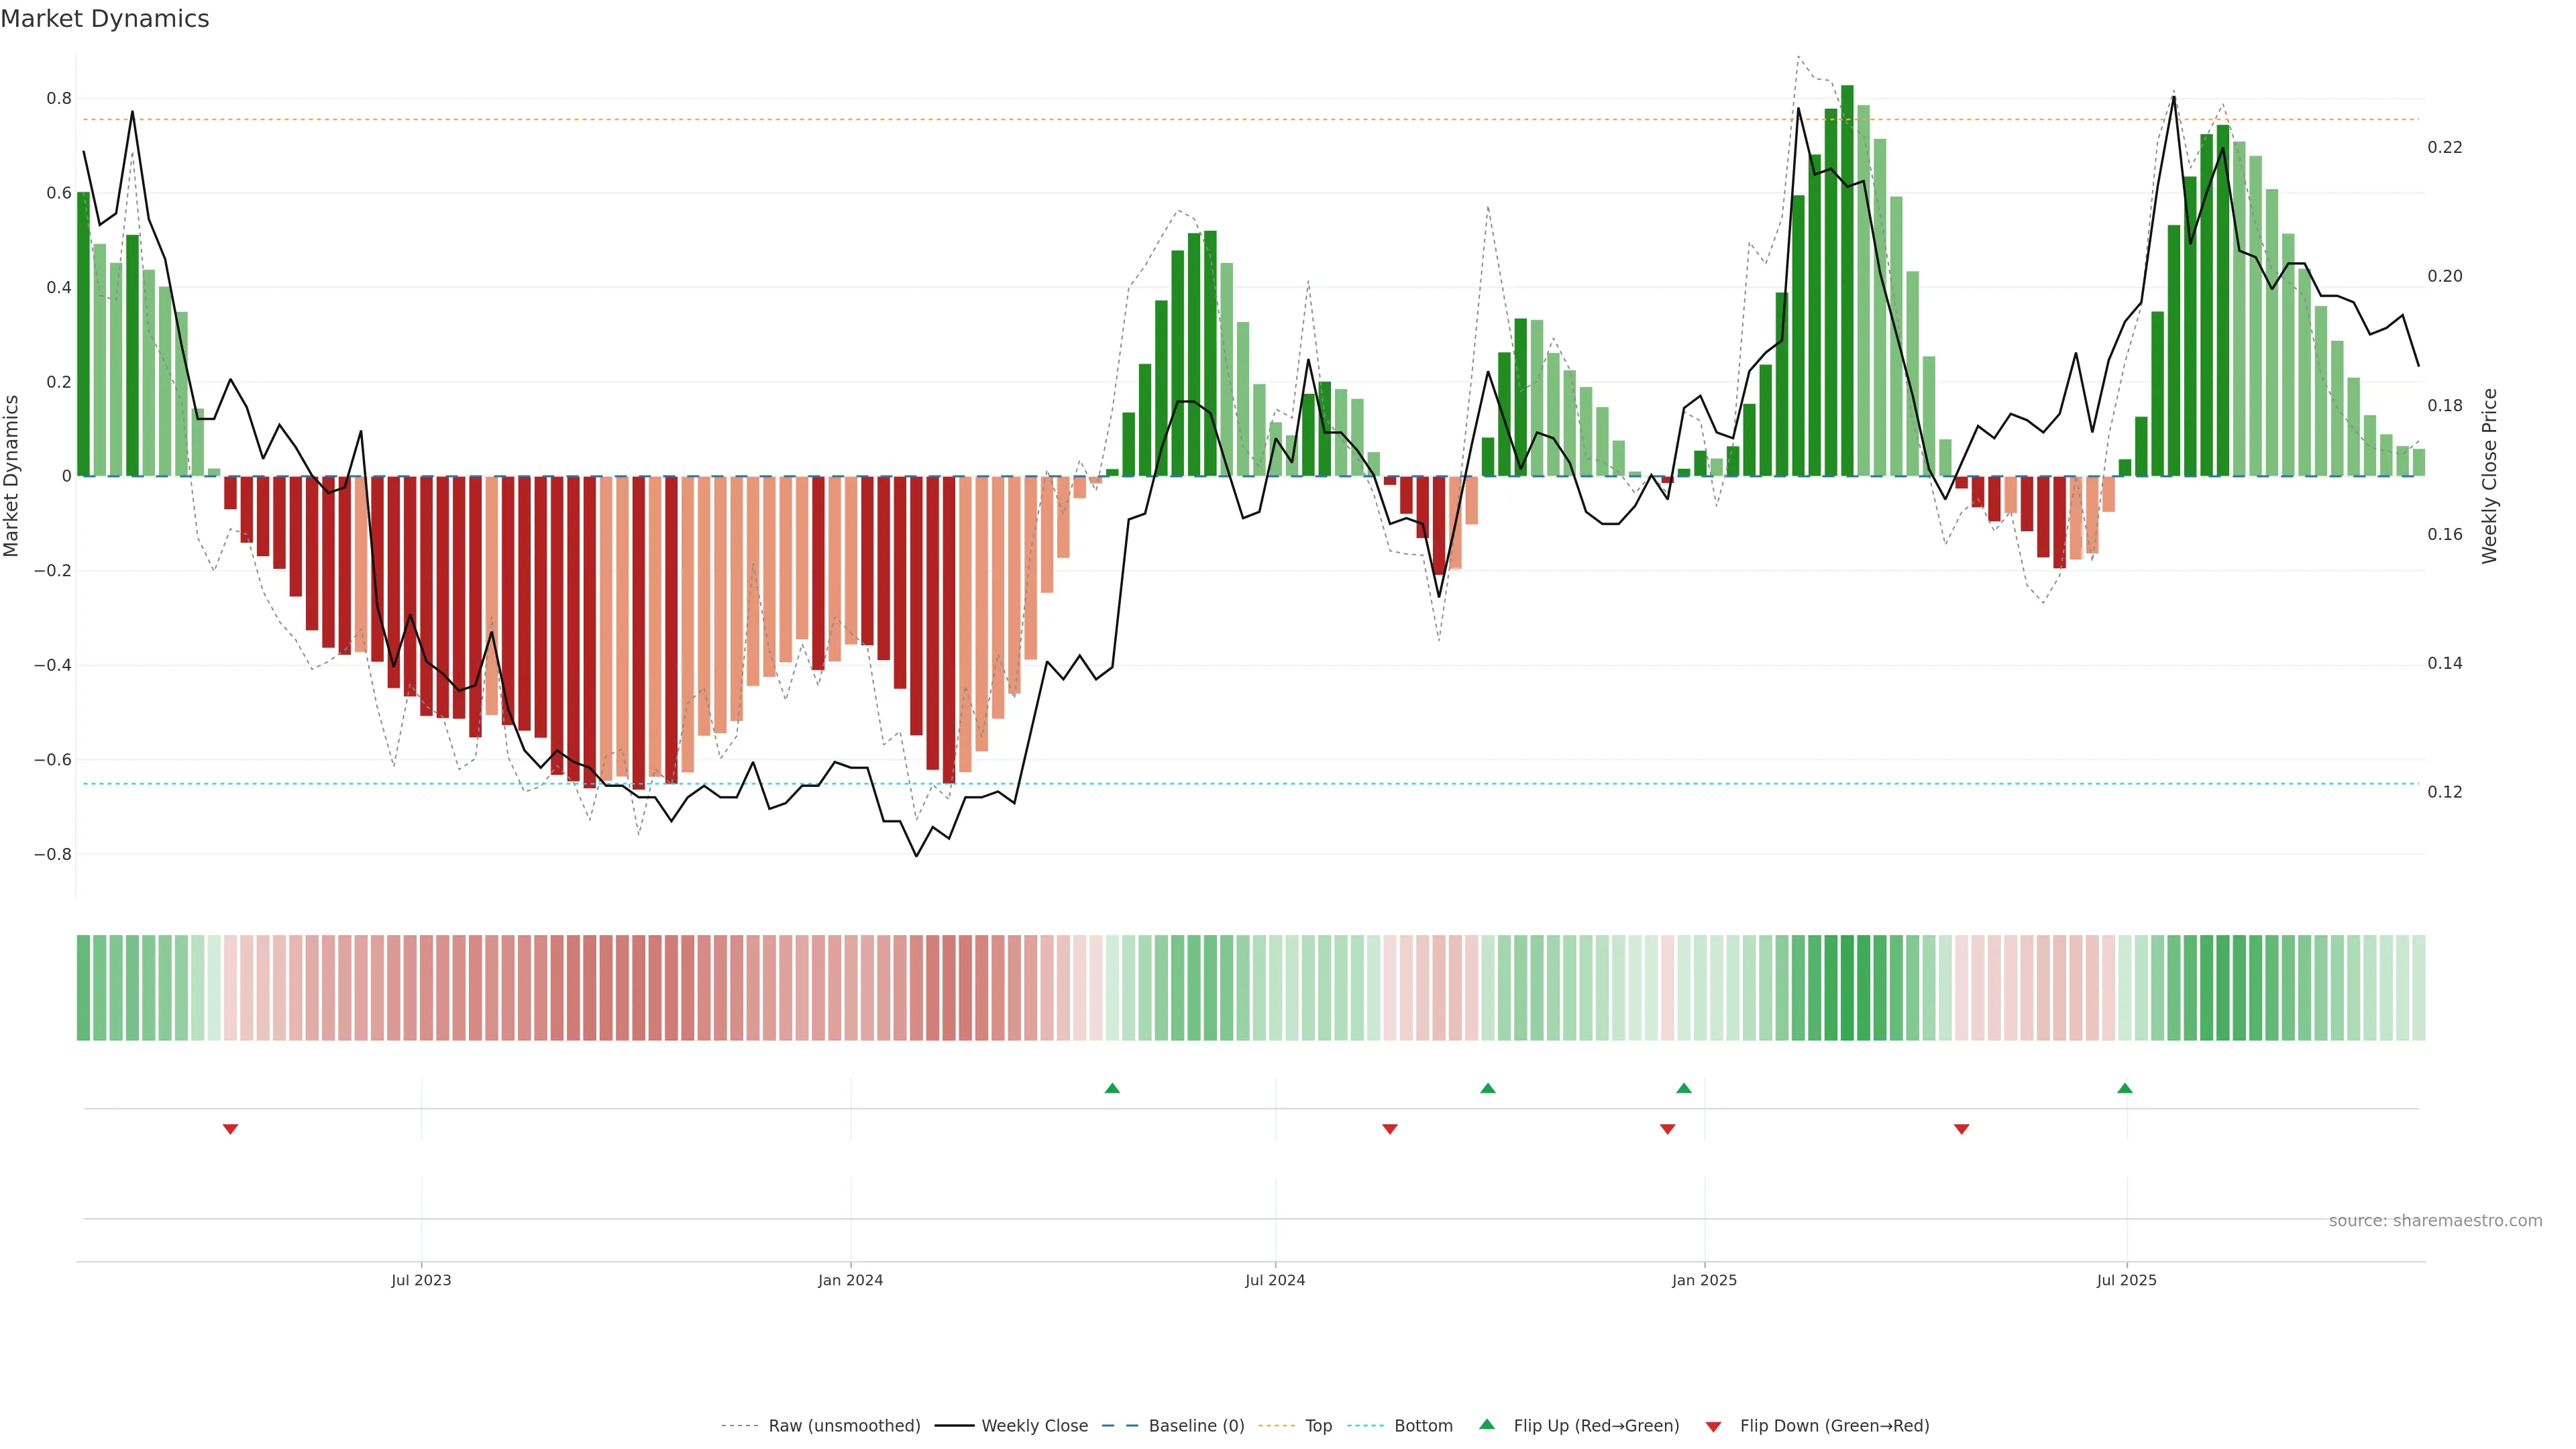
Task: Click the Market Dynamics chart title
Action: click(105, 19)
